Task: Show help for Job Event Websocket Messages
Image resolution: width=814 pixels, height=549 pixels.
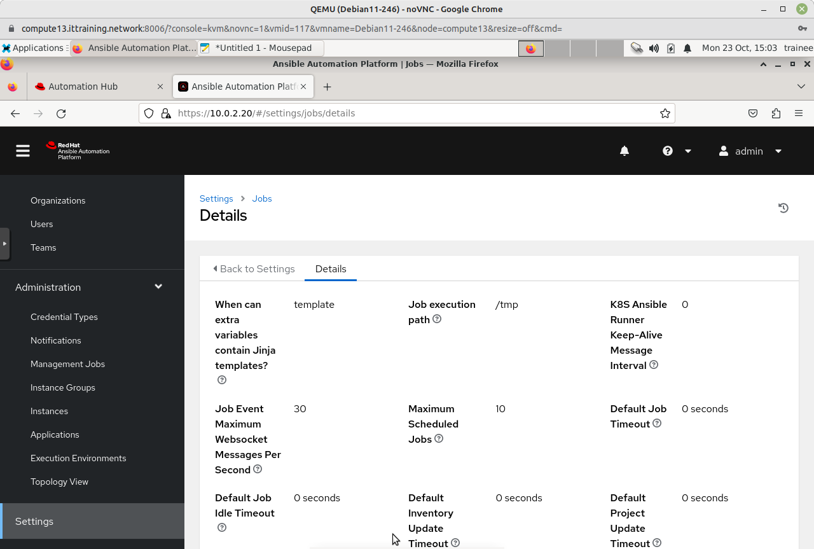Action: (x=258, y=469)
